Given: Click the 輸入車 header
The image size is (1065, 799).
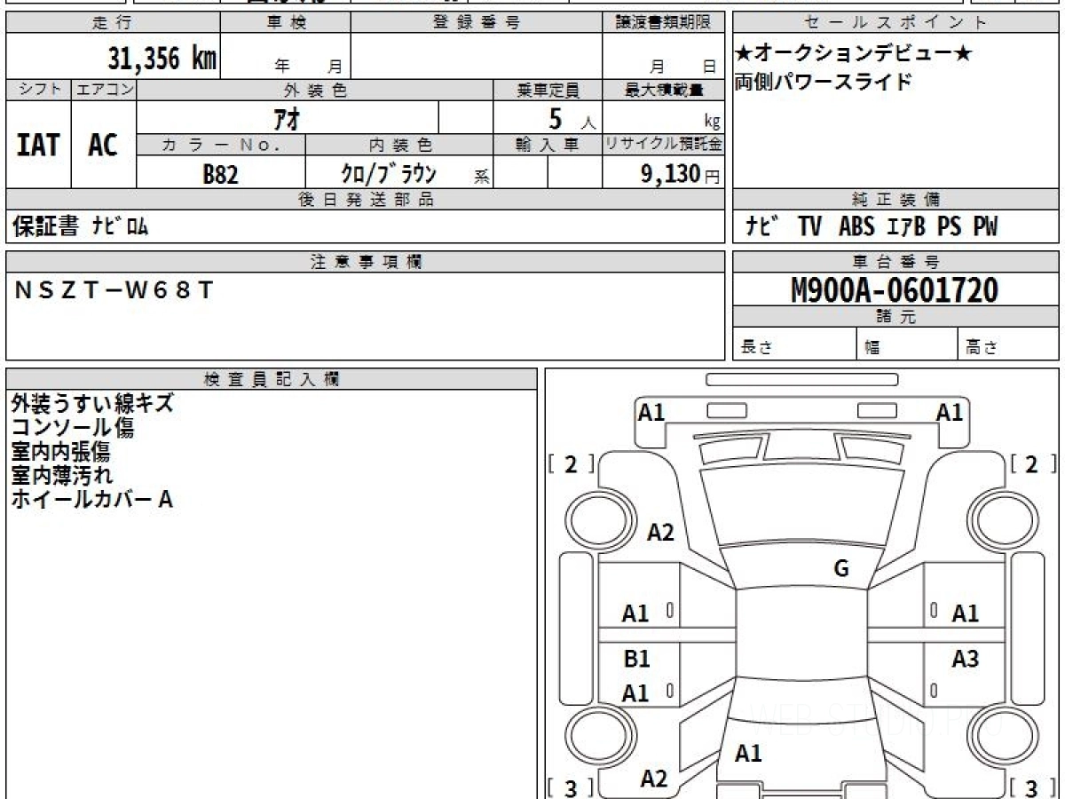Looking at the screenshot, I should 548,145.
